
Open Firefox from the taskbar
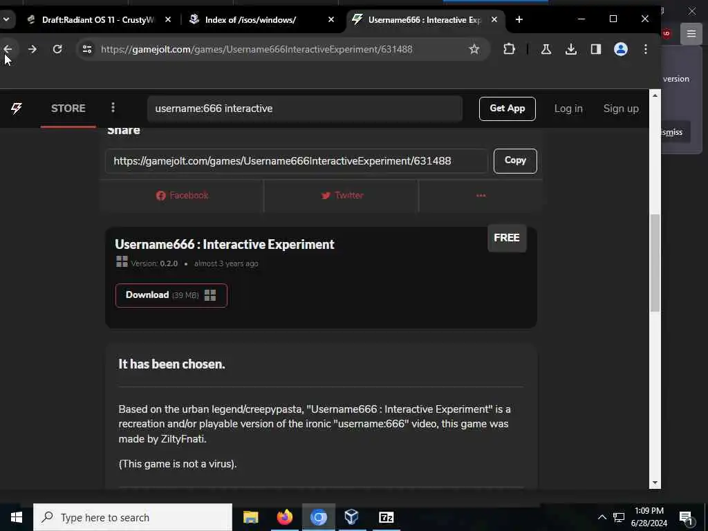(x=284, y=517)
